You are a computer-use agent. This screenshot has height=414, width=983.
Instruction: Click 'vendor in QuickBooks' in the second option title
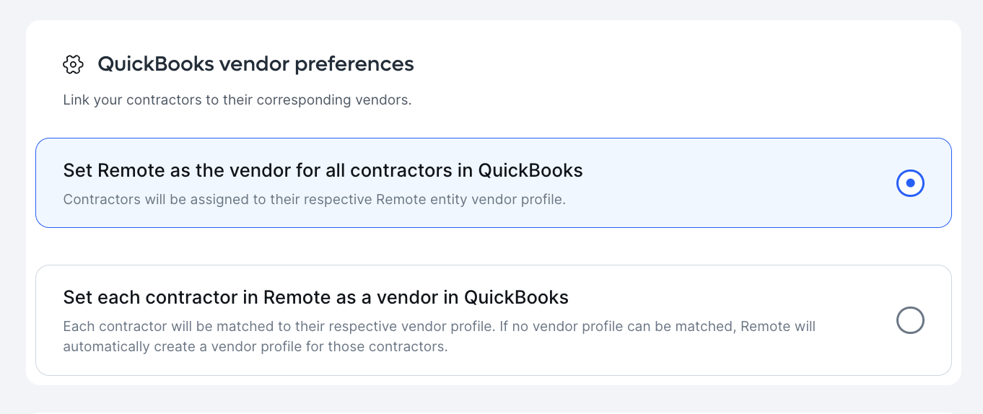pyautogui.click(x=492, y=297)
